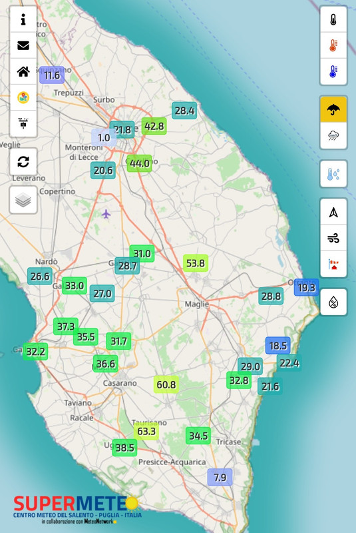Click the Maglie town label
This screenshot has width=356, height=533.
(x=197, y=304)
